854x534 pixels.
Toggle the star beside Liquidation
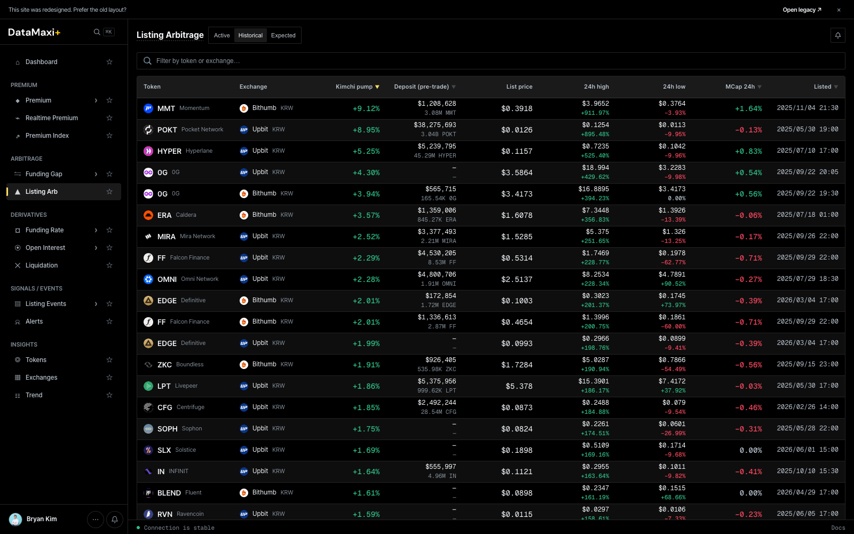click(x=109, y=265)
